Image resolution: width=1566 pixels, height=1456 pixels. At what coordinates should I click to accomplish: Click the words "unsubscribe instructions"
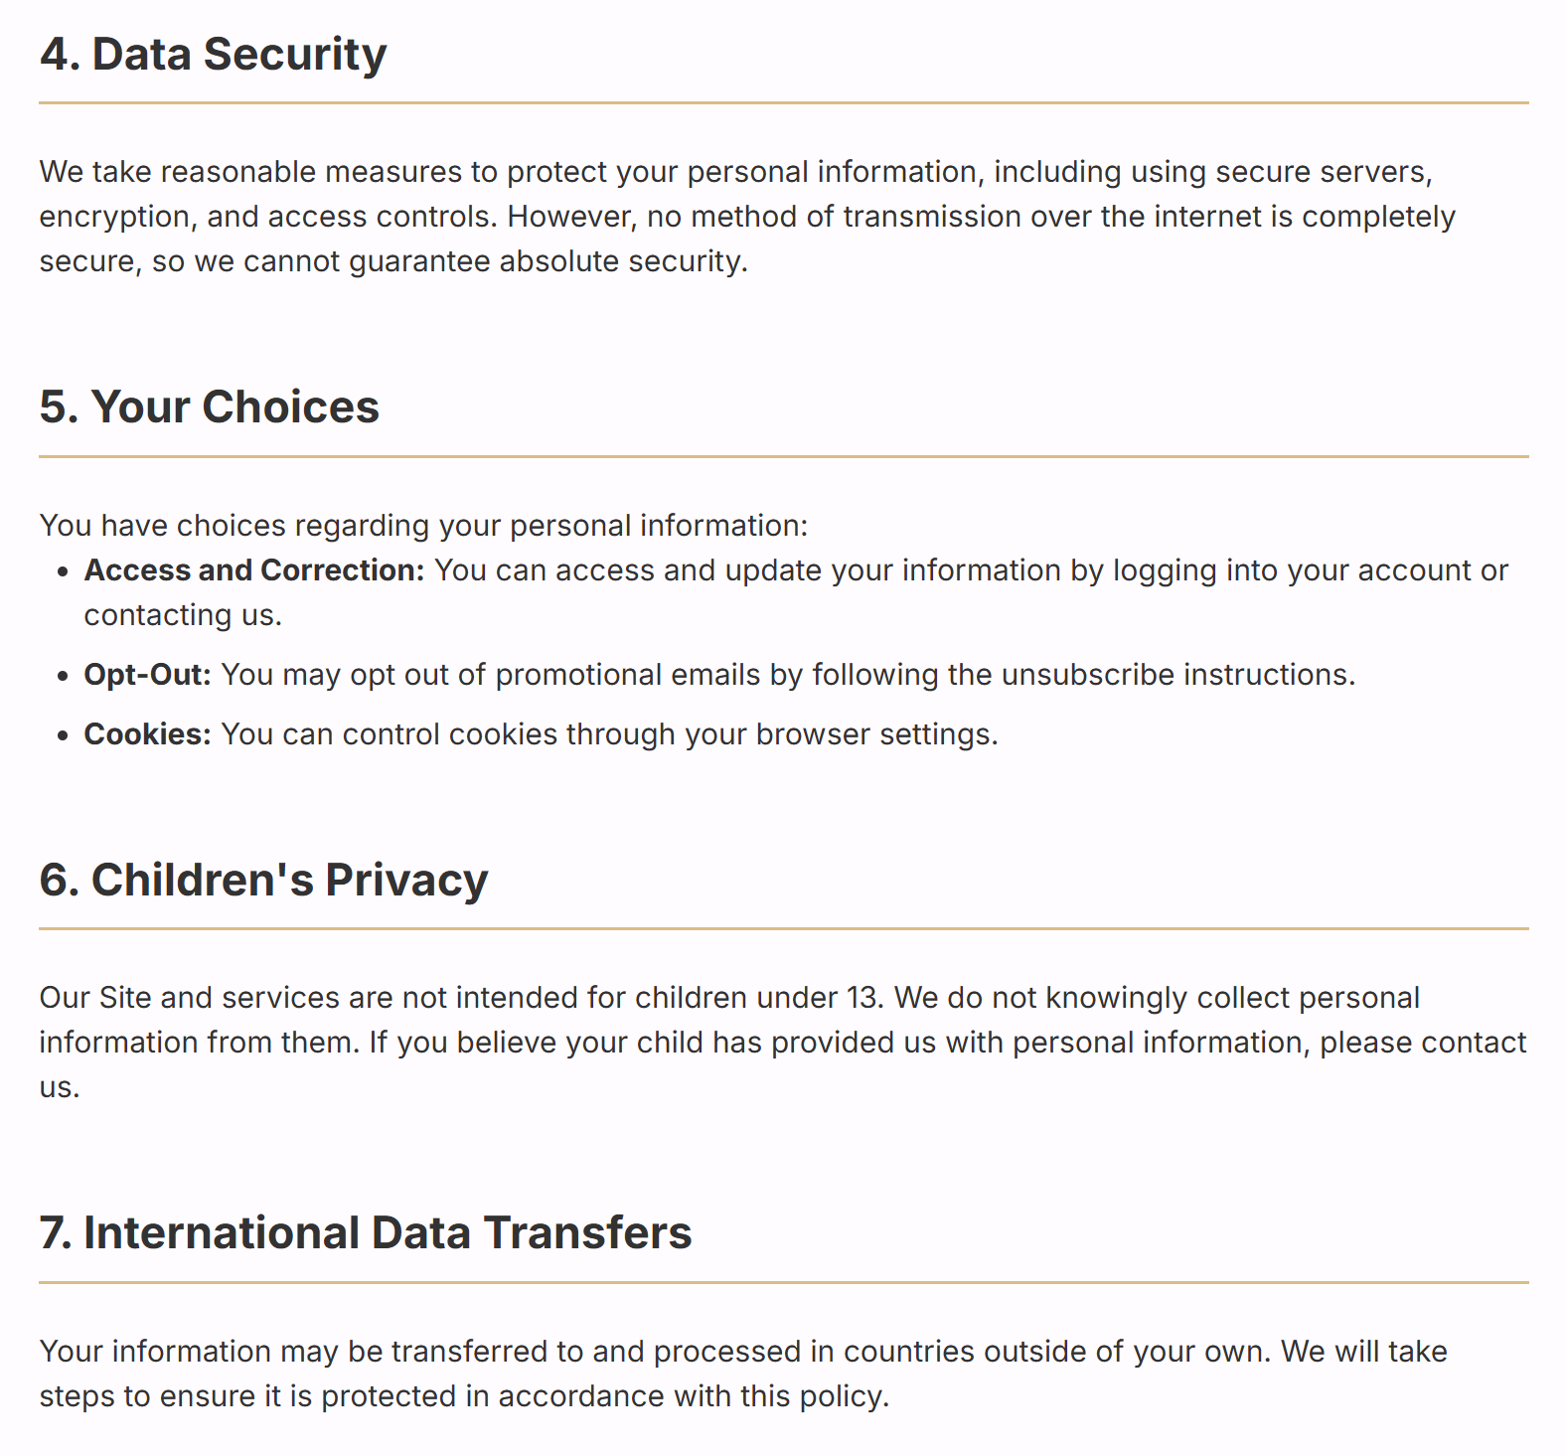click(1176, 675)
